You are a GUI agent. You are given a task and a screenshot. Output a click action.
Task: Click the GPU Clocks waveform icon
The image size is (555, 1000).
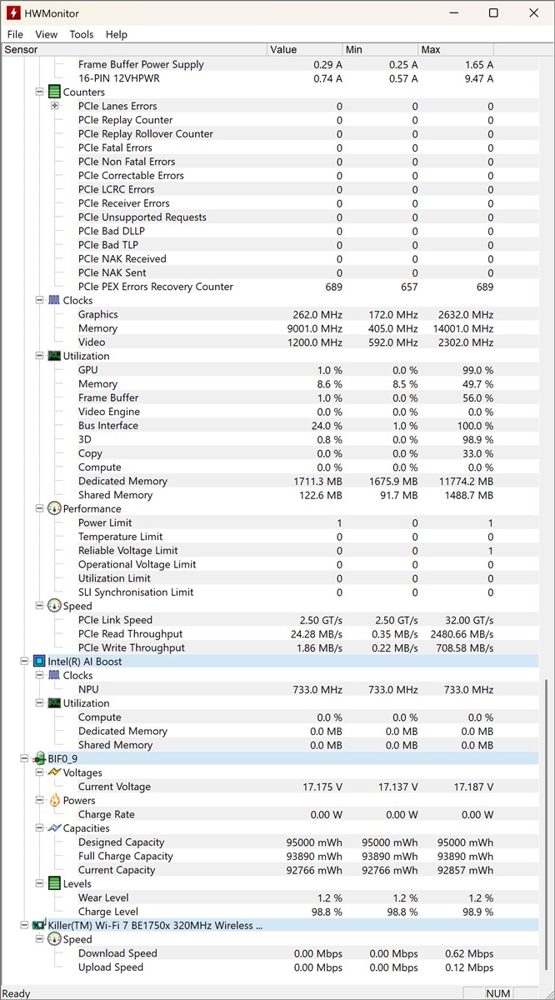click(54, 301)
